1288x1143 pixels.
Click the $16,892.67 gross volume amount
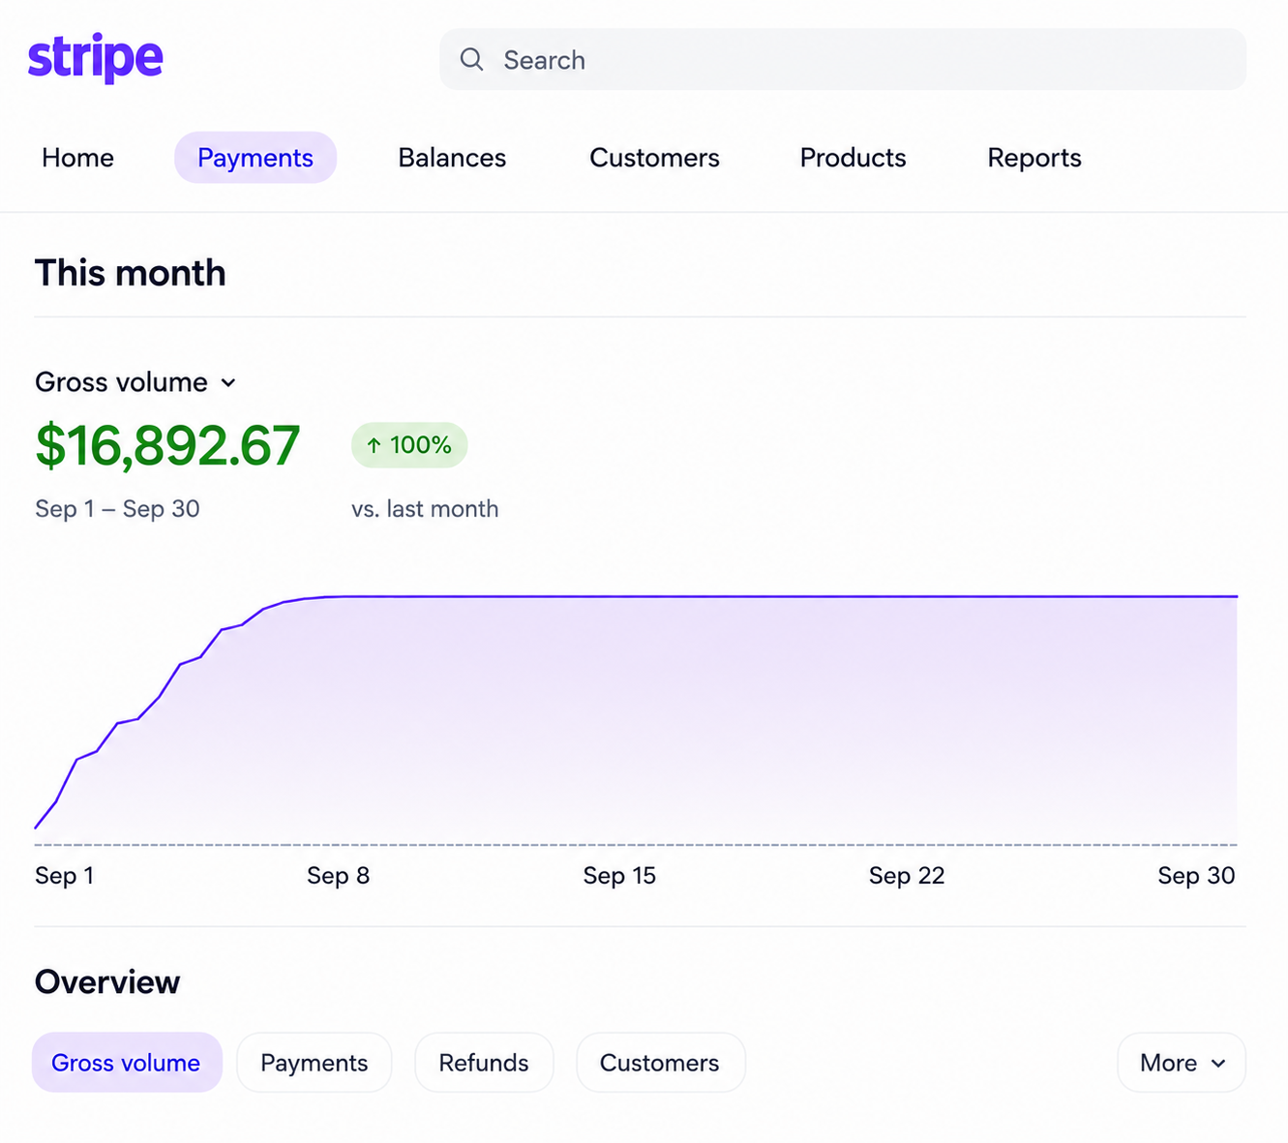click(x=167, y=446)
